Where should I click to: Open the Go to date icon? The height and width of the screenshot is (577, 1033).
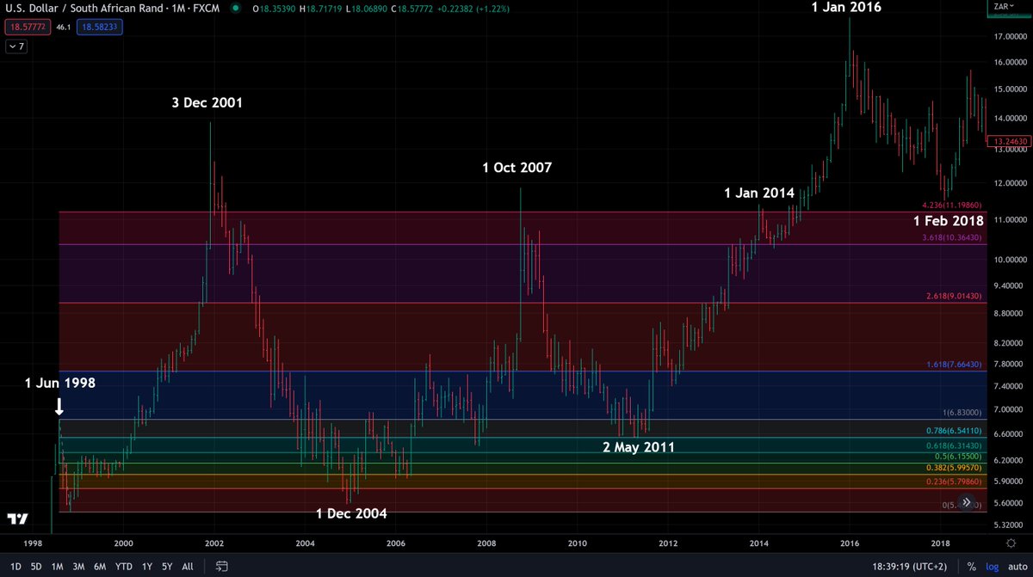221,567
